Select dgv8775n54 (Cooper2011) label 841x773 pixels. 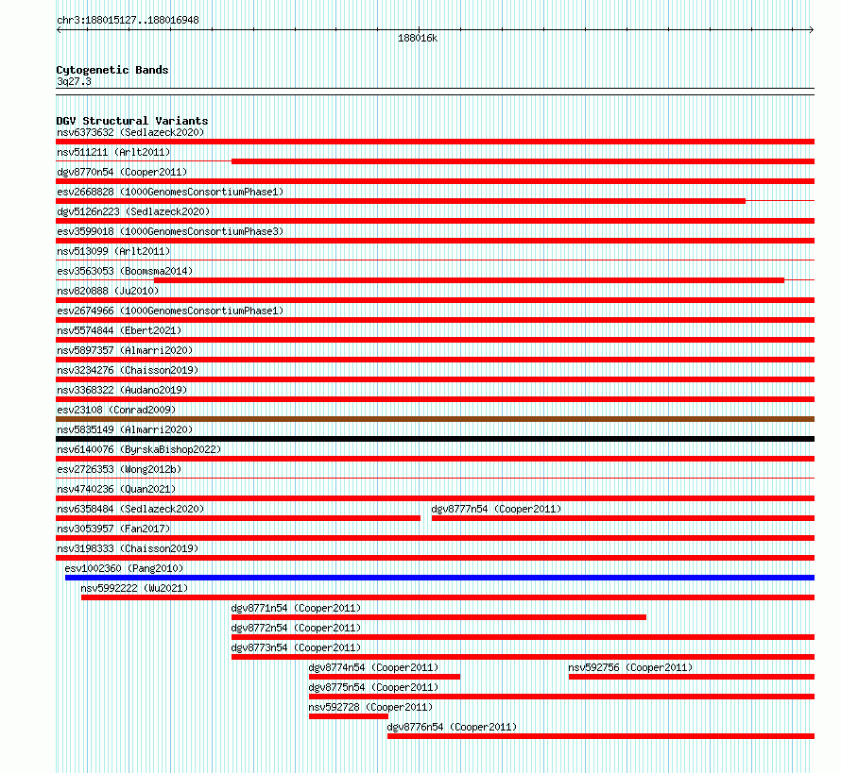(373, 687)
